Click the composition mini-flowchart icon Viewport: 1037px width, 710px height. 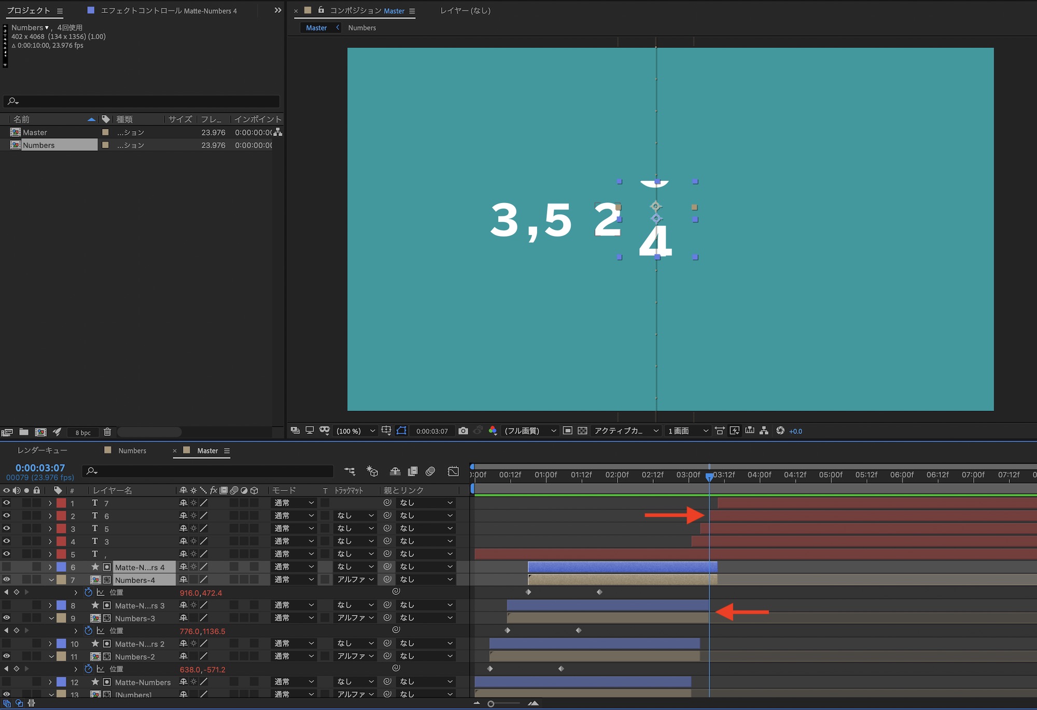click(349, 471)
